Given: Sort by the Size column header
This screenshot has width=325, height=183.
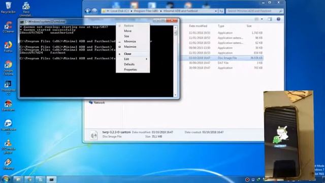Looking at the screenshot, I should [x=249, y=26].
